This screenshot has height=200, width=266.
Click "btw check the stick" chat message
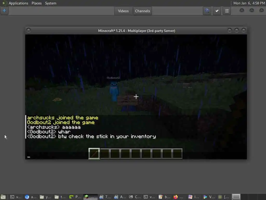point(91,136)
